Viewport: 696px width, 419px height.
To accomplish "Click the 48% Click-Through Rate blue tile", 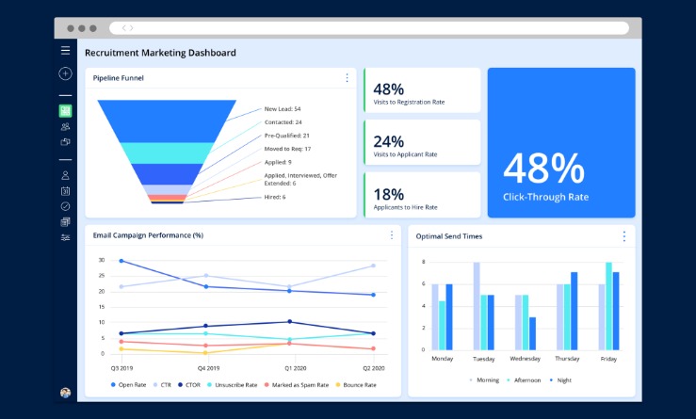I will click(x=560, y=142).
